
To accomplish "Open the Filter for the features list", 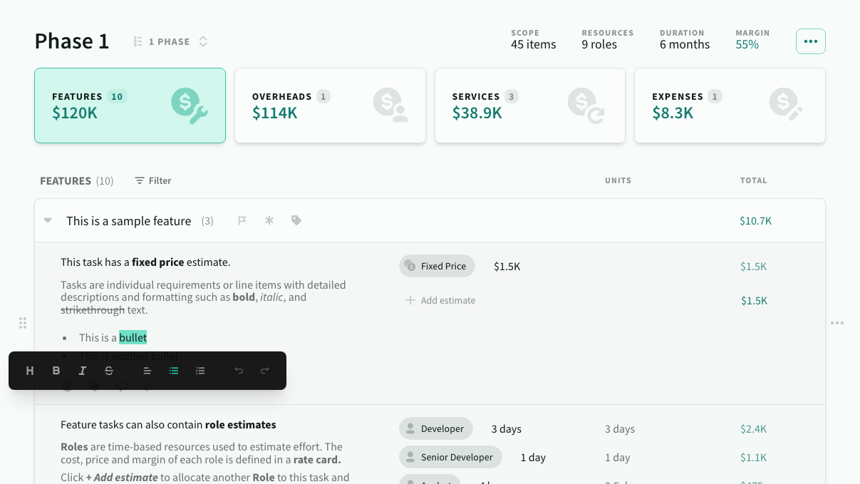I will pyautogui.click(x=152, y=180).
